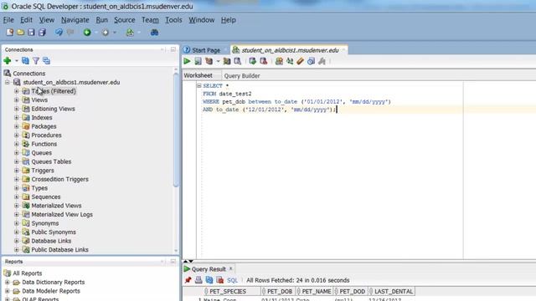Switch to the Query Builder tab
Viewport: 536px width, 301px height.
point(242,76)
